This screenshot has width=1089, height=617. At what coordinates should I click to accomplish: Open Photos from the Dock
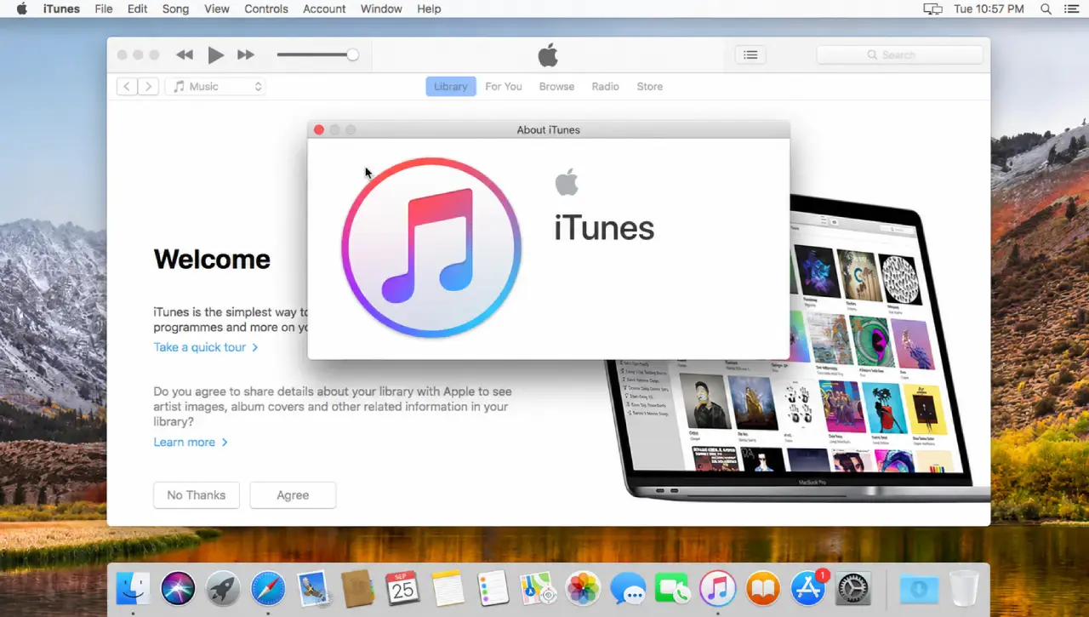583,587
